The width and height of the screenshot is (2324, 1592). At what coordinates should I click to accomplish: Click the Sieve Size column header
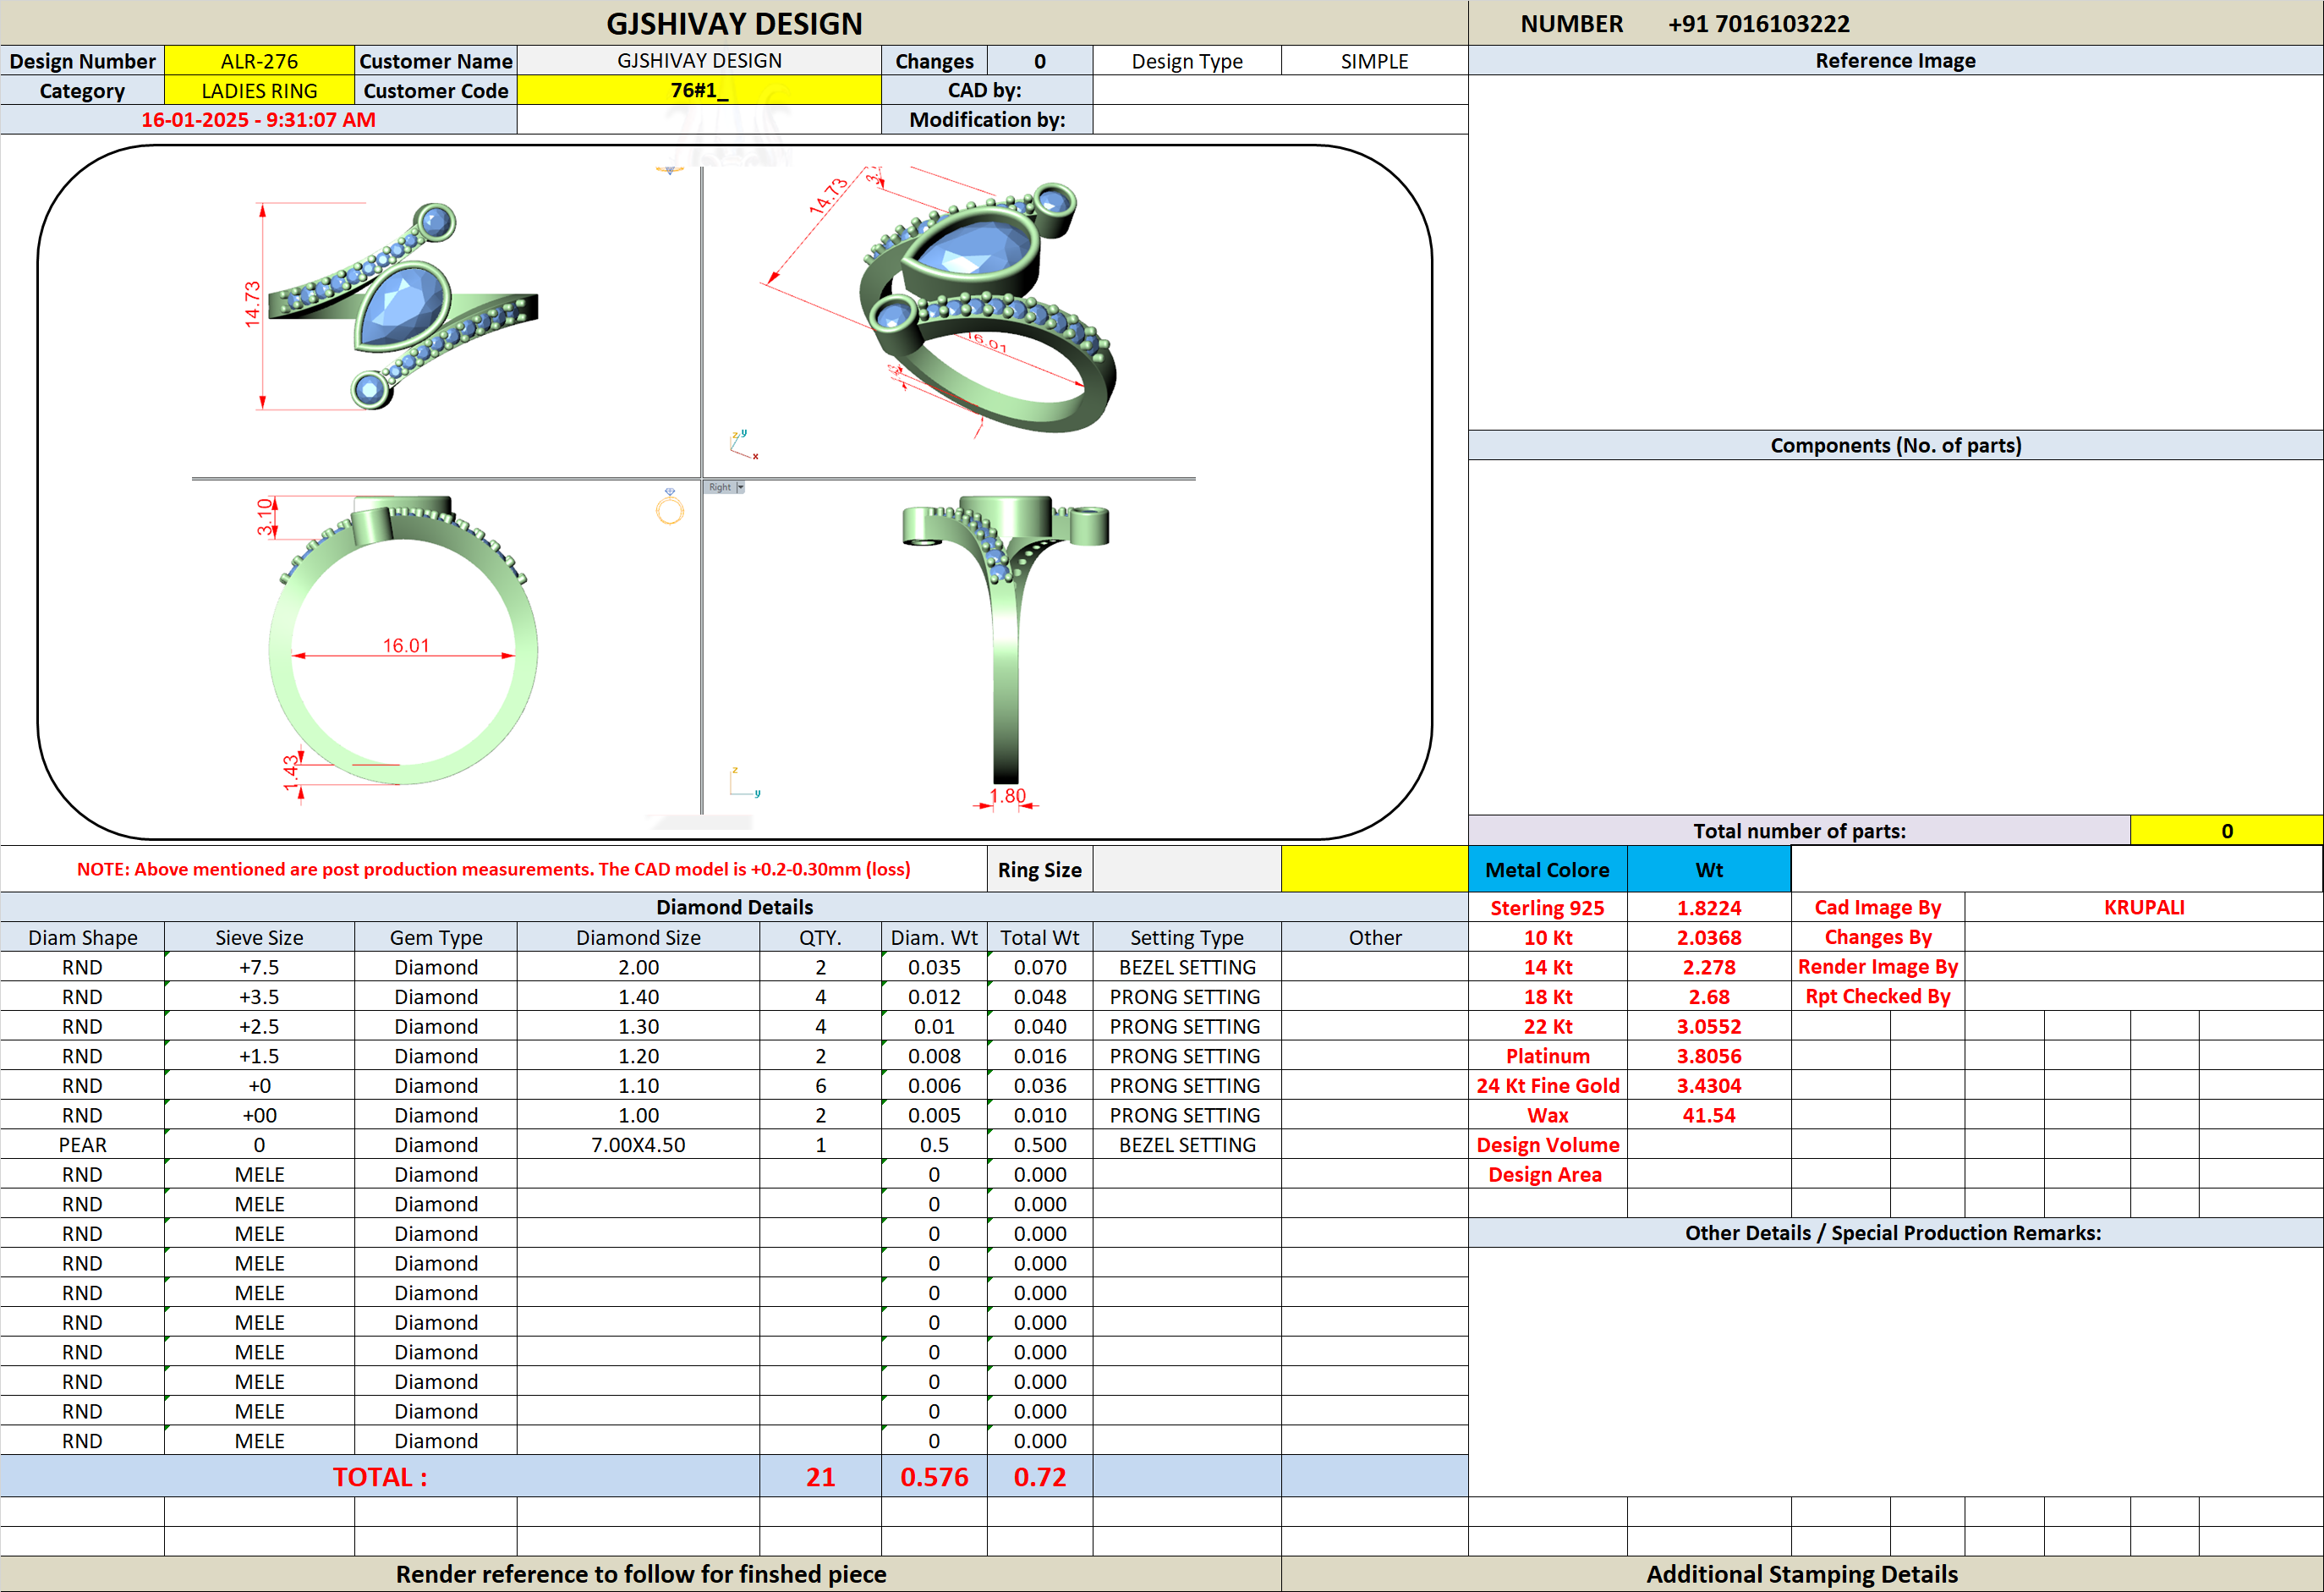pos(259,938)
